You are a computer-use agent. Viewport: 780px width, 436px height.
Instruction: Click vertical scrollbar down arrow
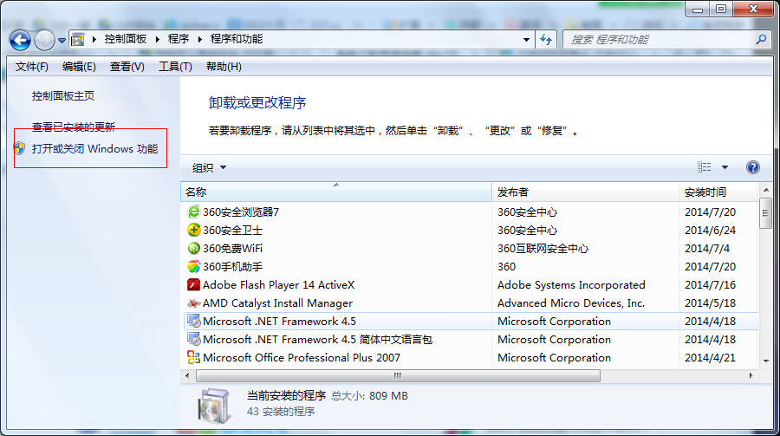coord(765,361)
